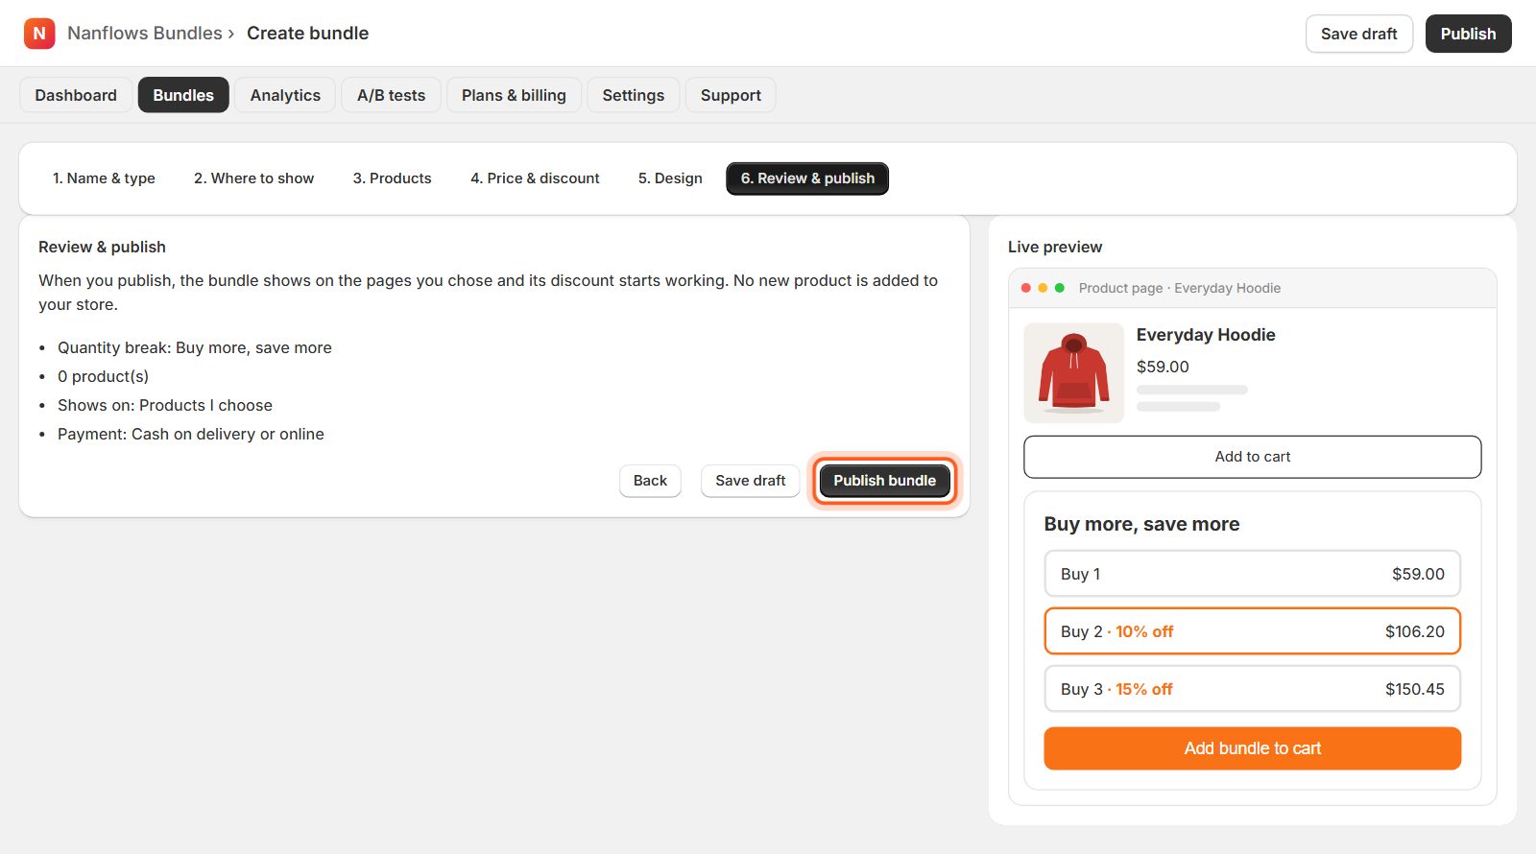Click the '0 product(s)' summary line
1536x854 pixels.
point(103,376)
